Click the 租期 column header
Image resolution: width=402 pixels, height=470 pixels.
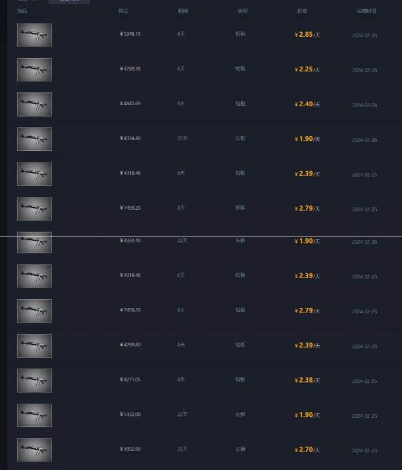(183, 11)
